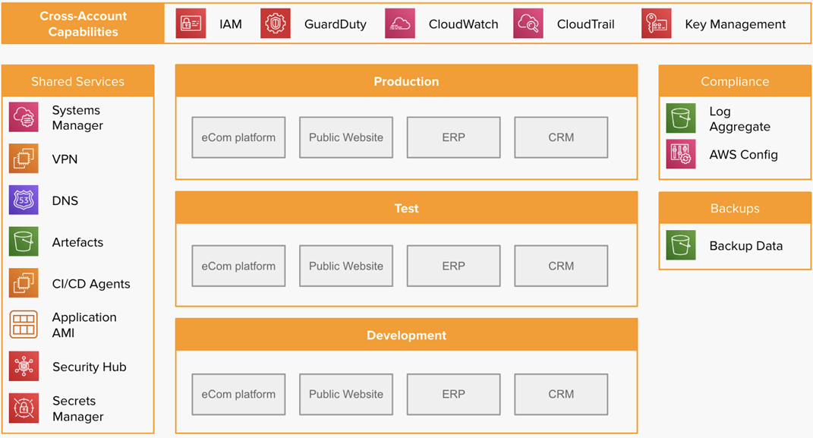Click the 'Log Aggregate' text label
The width and height of the screenshot is (813, 438).
coord(740,118)
